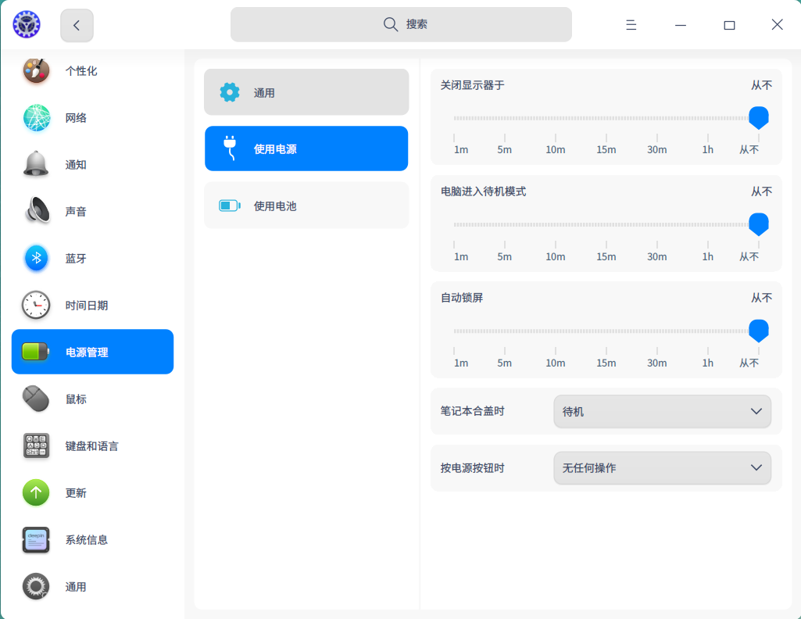Open 更新 green arrow icon in sidebar
Image resolution: width=801 pixels, height=619 pixels.
[x=36, y=493]
